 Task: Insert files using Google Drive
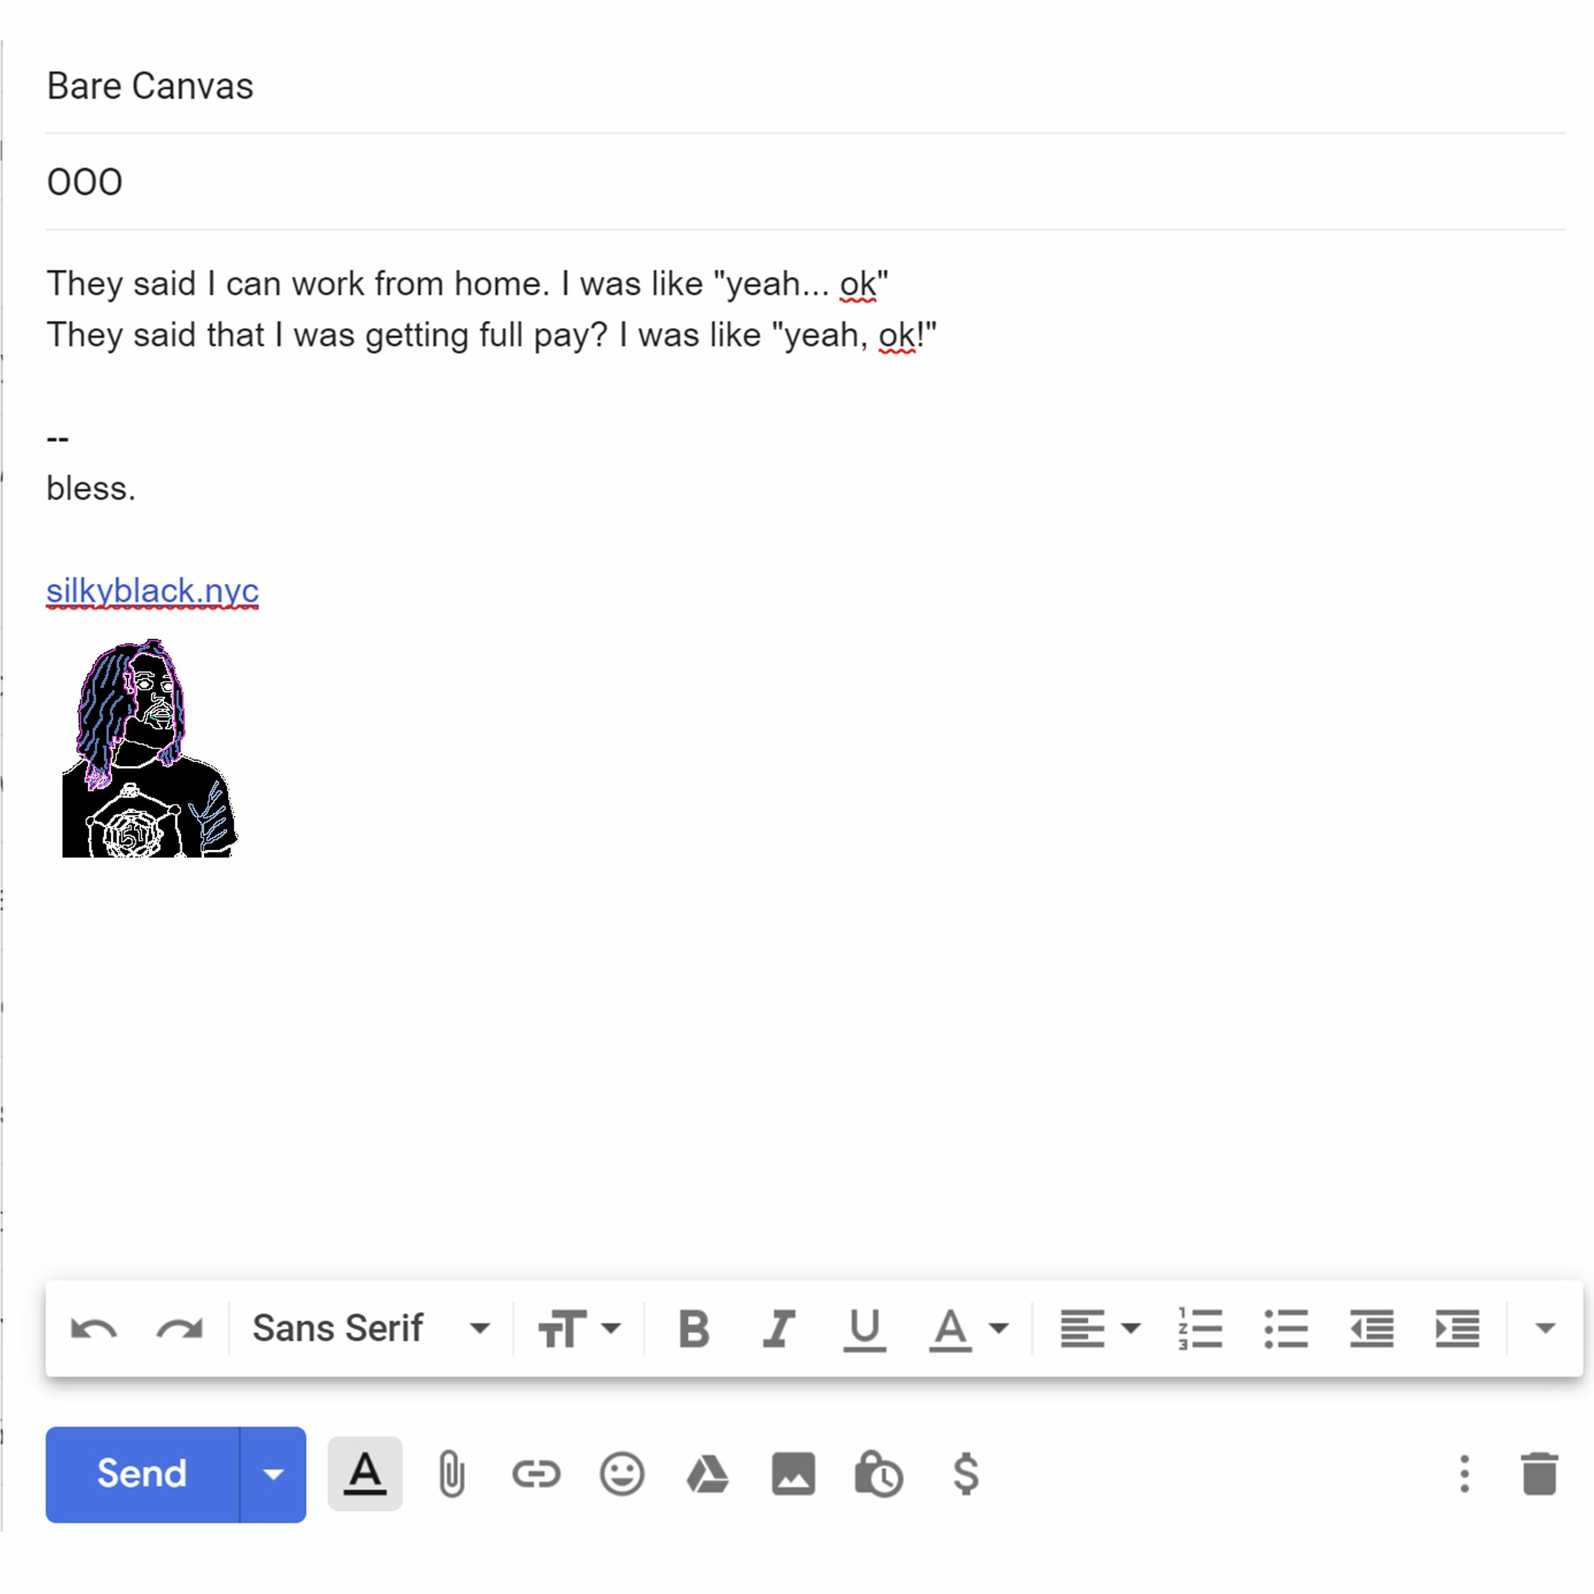pos(707,1474)
